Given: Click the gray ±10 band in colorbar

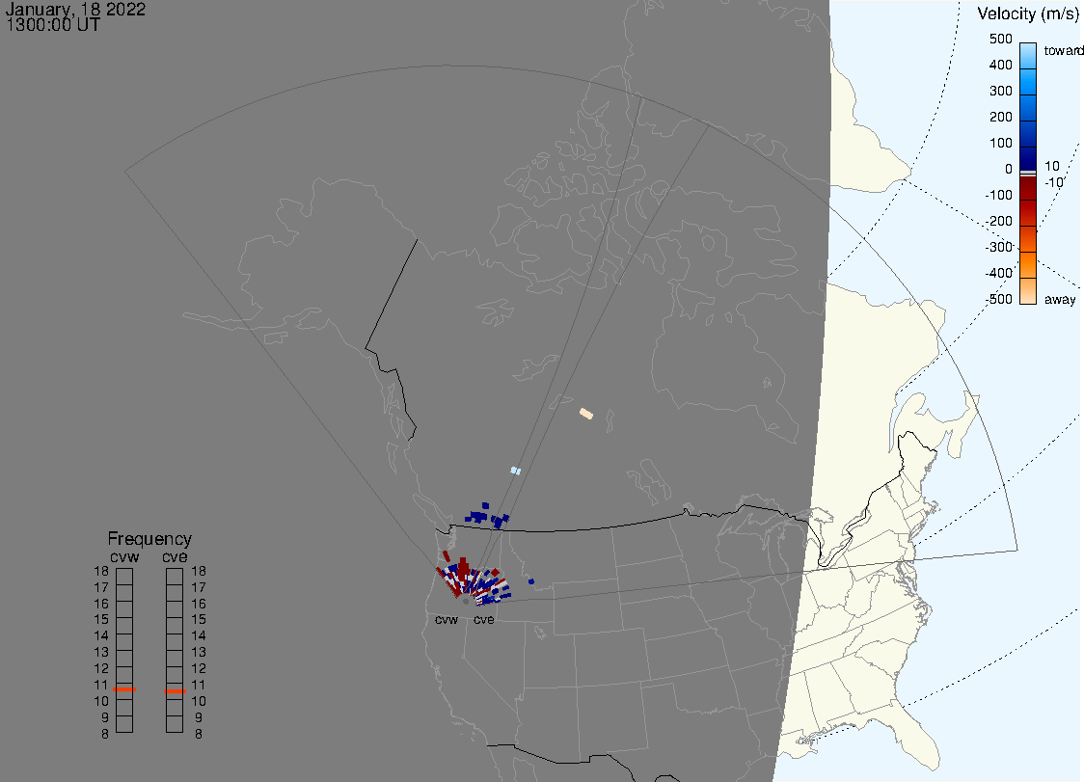Looking at the screenshot, I should click(x=1028, y=173).
